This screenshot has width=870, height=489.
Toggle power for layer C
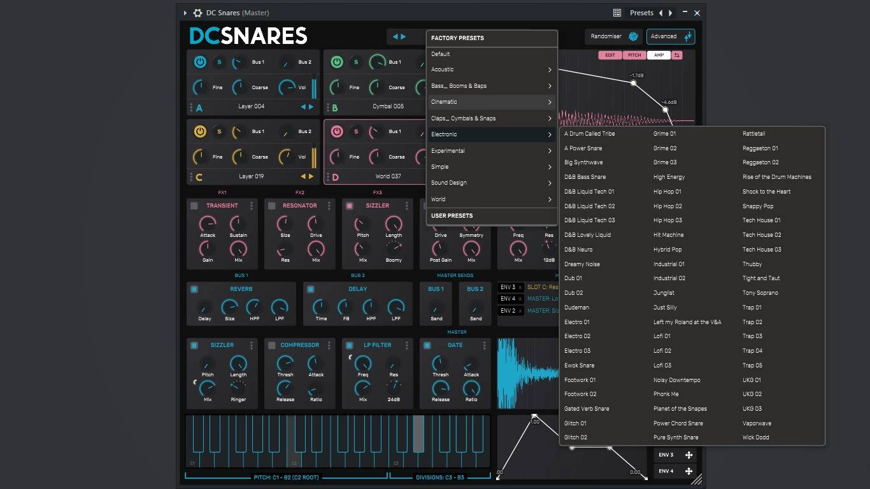200,131
